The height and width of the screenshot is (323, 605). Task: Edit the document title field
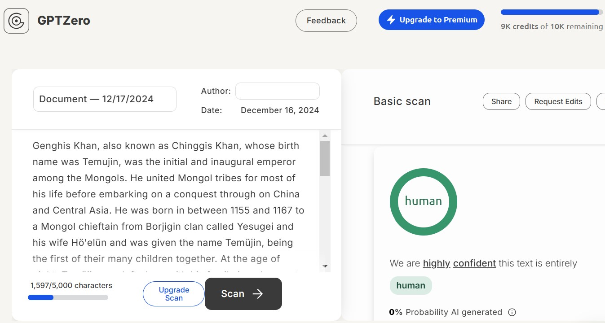click(105, 99)
